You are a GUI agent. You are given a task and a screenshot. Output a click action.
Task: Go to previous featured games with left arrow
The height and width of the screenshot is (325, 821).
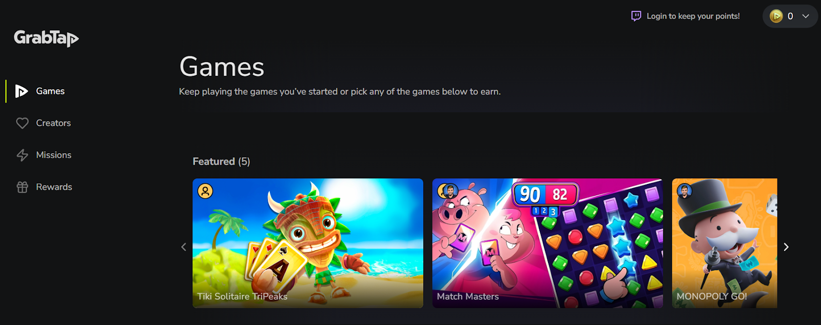tap(184, 247)
